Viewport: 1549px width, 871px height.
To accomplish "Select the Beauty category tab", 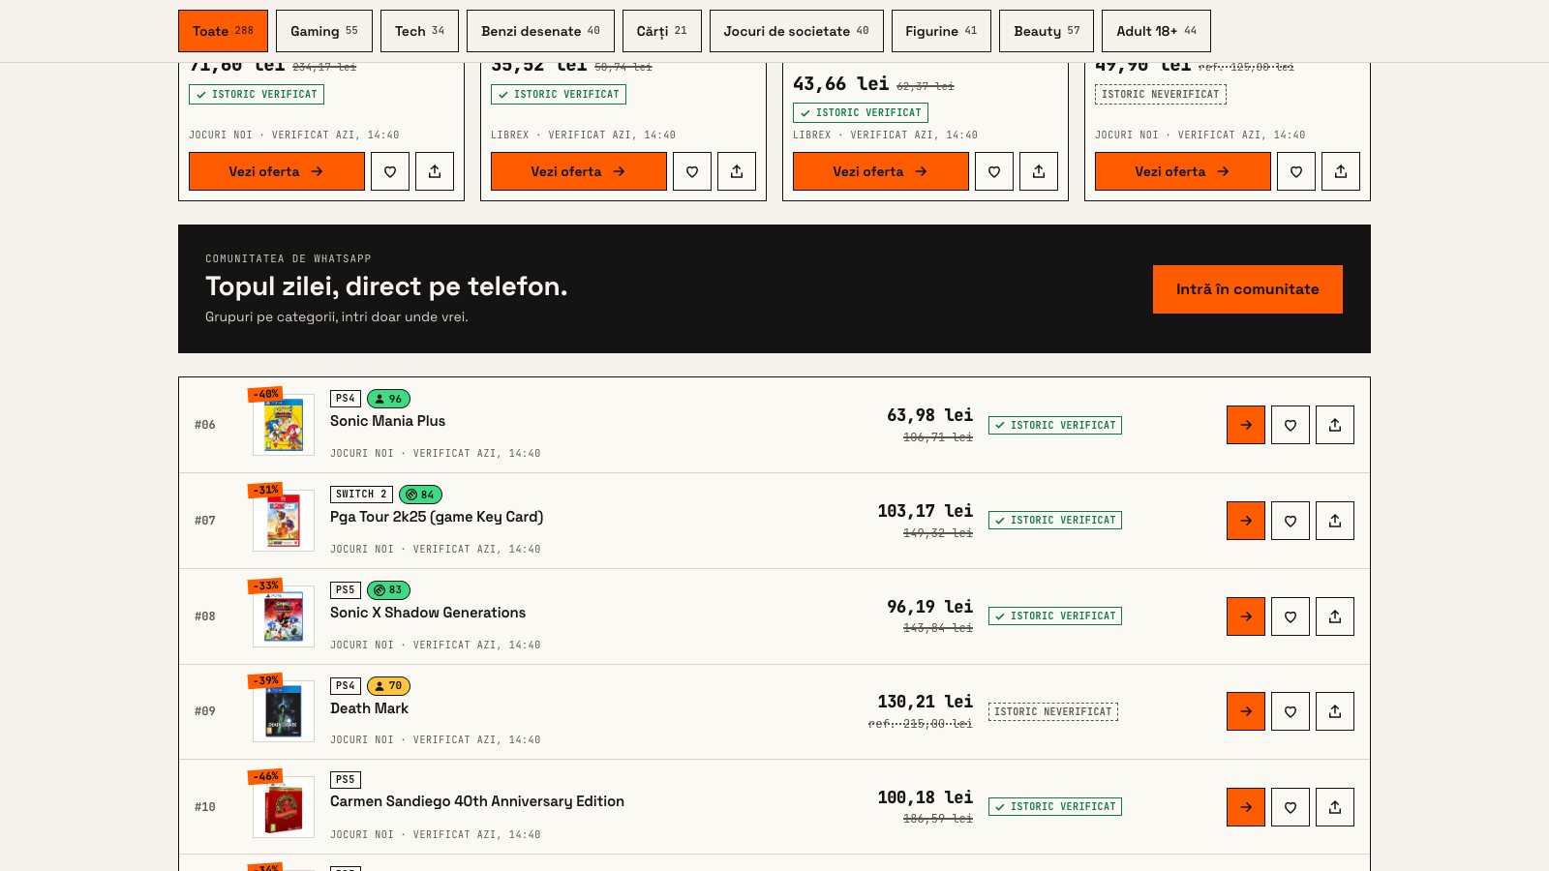I will pos(1047,31).
